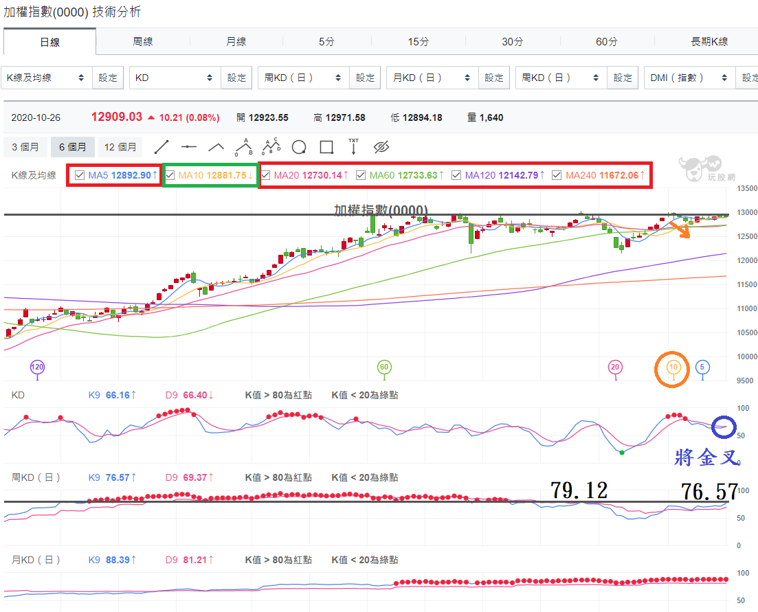Click the D9 69.37 value in 周KD
This screenshot has width=758, height=612.
(x=194, y=478)
